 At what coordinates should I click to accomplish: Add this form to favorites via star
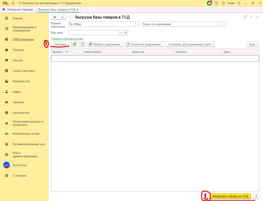pyautogui.click(x=71, y=17)
